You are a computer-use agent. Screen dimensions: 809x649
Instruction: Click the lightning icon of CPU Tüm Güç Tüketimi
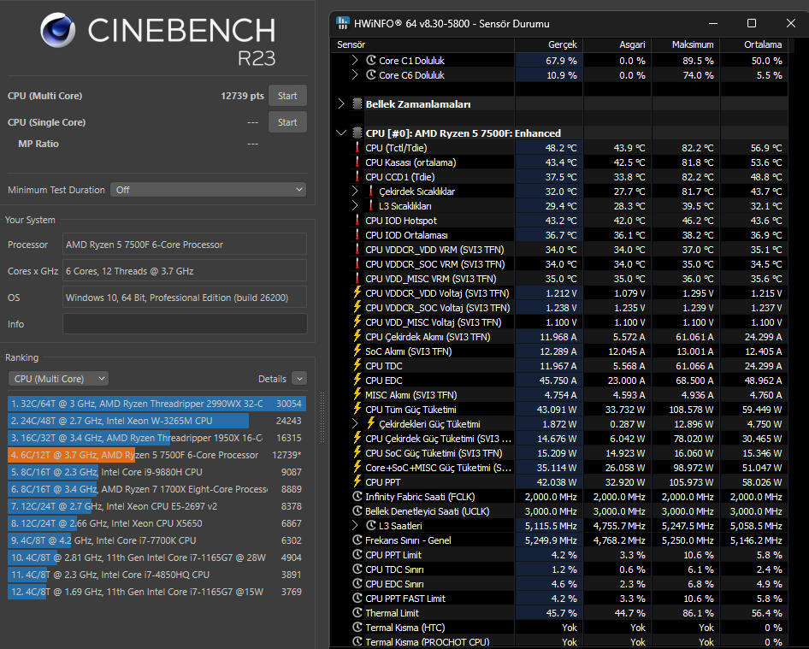point(357,409)
